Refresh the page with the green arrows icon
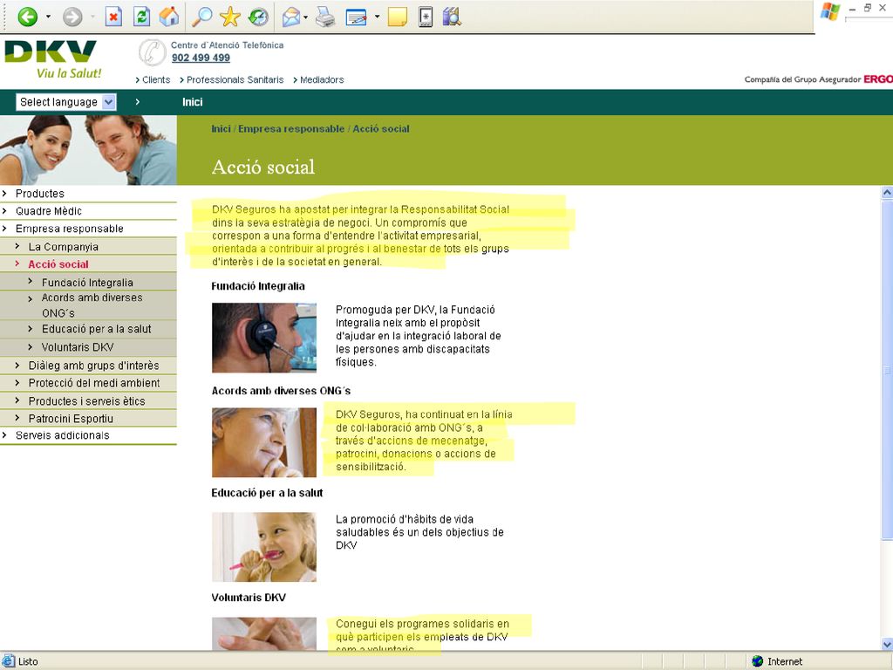893x670 pixels. (141, 17)
